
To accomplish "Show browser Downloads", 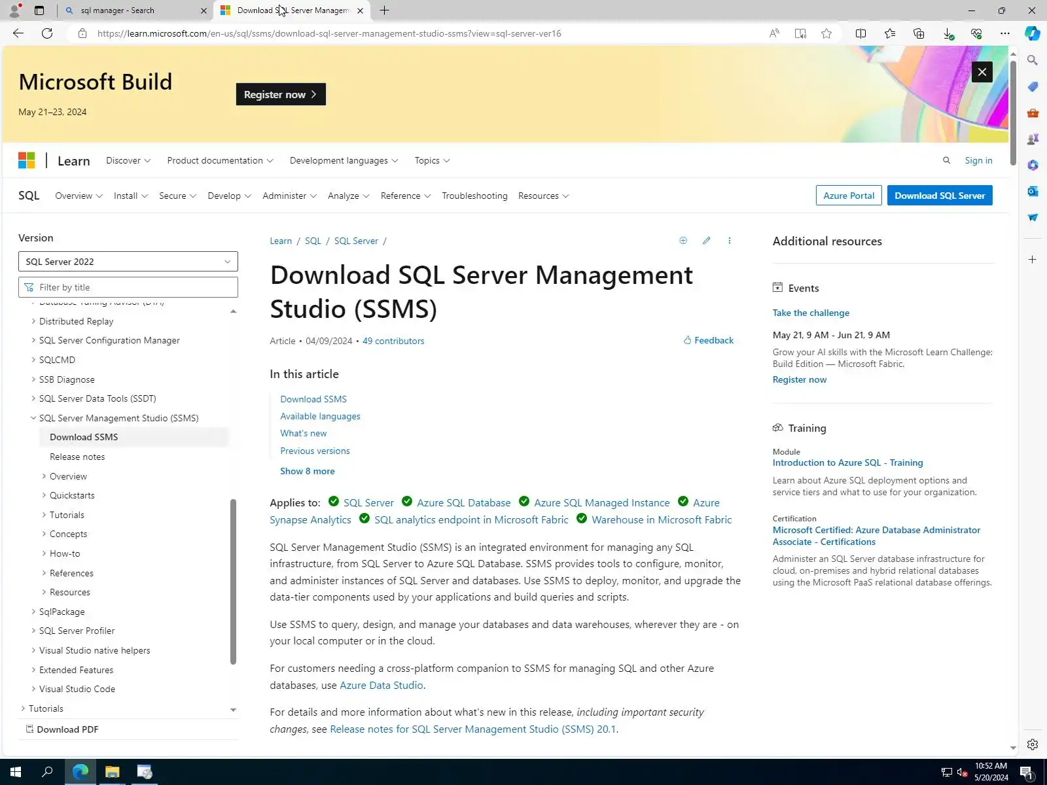I will click(x=948, y=33).
